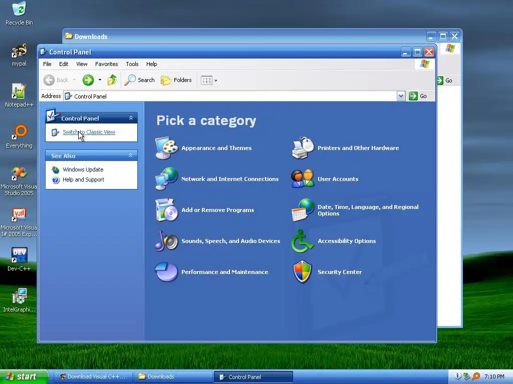Click the User Accounts text link
The height and width of the screenshot is (384, 513).
pos(338,179)
